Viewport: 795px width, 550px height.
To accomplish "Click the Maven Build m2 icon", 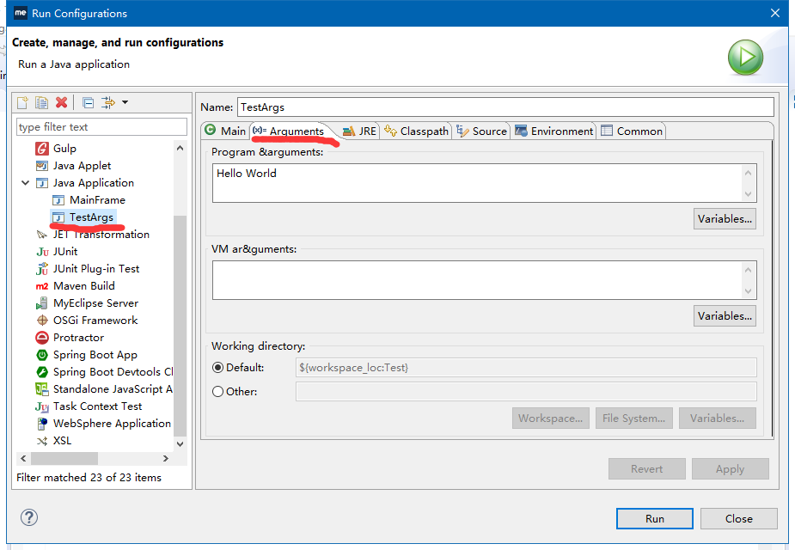I will tap(42, 286).
